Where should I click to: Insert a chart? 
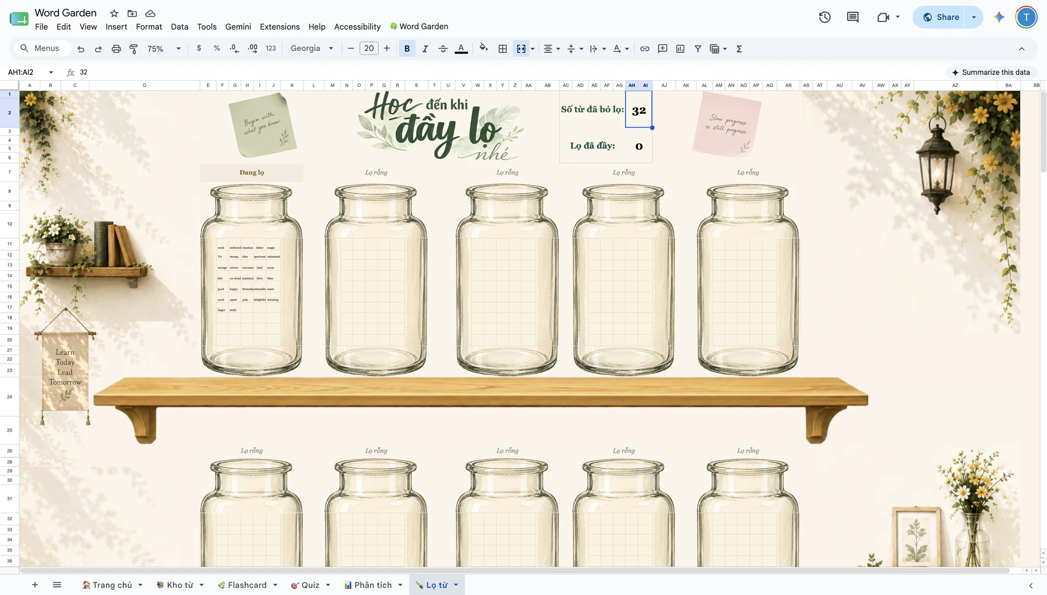coord(681,49)
